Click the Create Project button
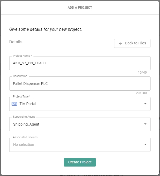This screenshot has height=176, width=160. (x=80, y=162)
